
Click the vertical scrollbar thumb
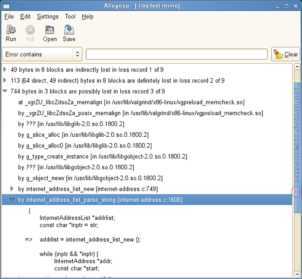click(x=297, y=148)
